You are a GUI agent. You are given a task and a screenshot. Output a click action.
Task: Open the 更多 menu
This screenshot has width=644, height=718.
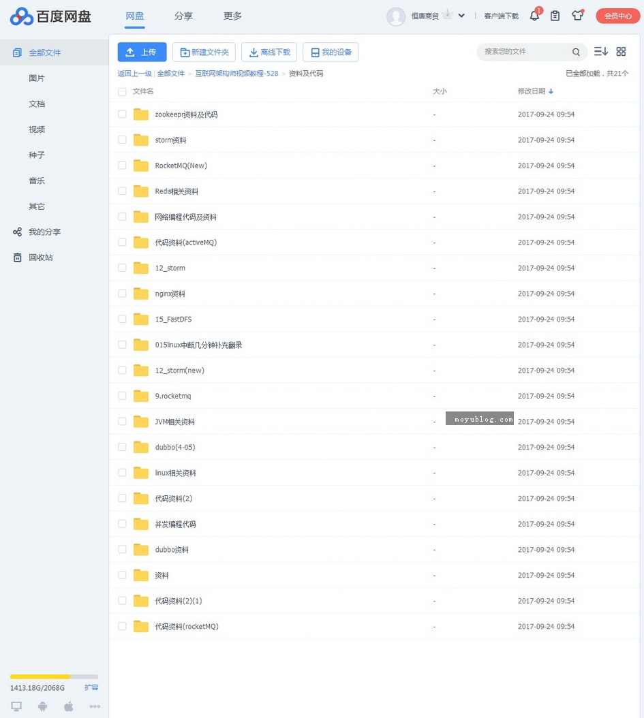coord(232,16)
